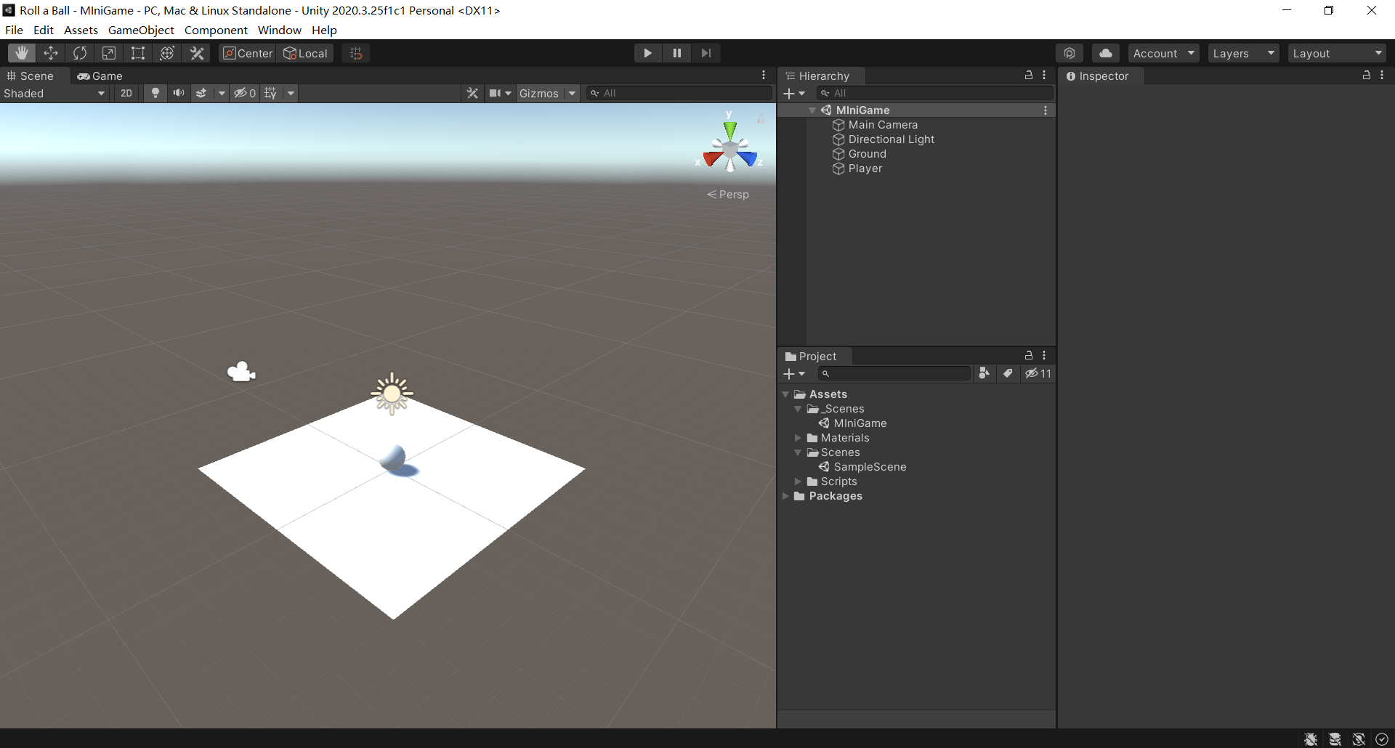Toggle scene lighting in the Scene view
Image resolution: width=1395 pixels, height=748 pixels.
155,93
